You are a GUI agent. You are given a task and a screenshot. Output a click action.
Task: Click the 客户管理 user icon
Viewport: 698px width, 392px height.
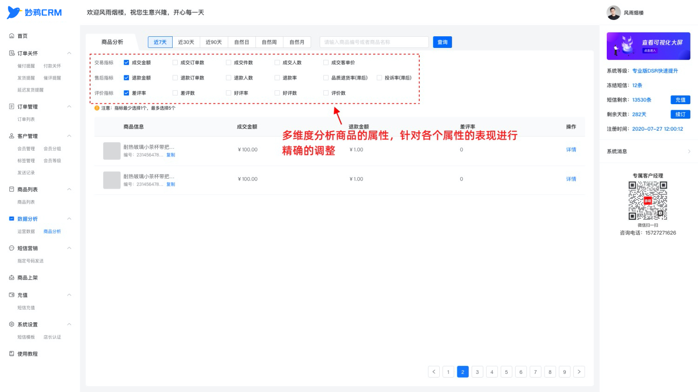click(x=12, y=136)
